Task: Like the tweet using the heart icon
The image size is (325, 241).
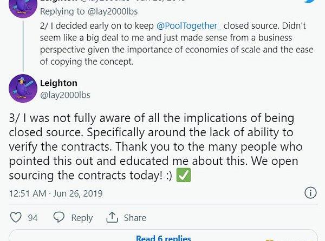Action: pyautogui.click(x=16, y=217)
